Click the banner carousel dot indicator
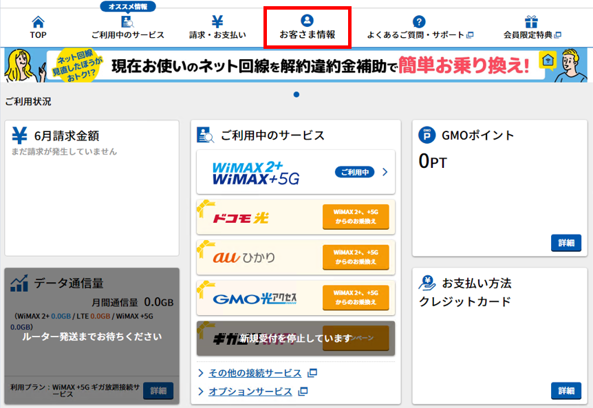 [x=296, y=94]
